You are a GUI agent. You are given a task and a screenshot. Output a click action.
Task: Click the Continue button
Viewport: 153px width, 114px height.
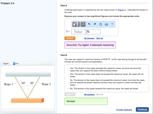(x=142, y=110)
